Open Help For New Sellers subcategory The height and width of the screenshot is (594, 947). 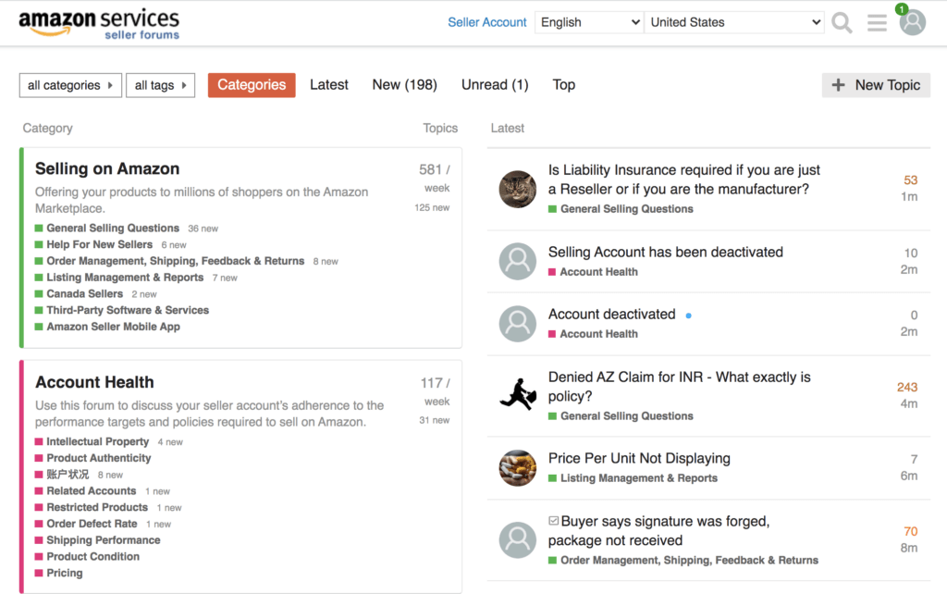[x=100, y=244]
